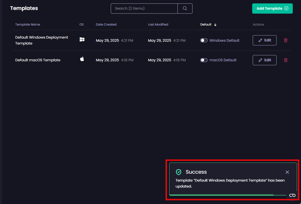Click the green shield checkmark in the Success notification
Image resolution: width=301 pixels, height=204 pixels.
tap(179, 172)
